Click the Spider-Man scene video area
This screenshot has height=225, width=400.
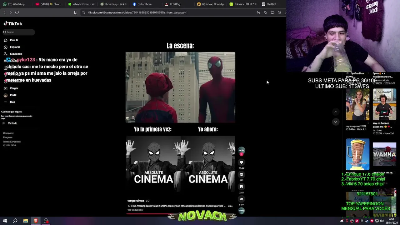pos(180,87)
